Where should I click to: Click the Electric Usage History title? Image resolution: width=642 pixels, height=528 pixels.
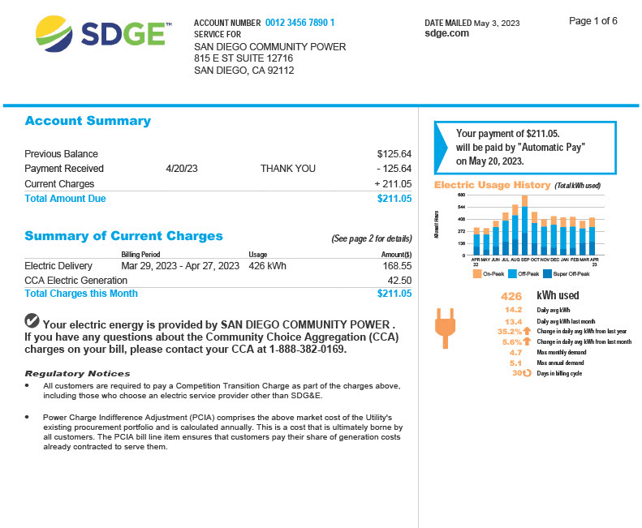point(492,185)
